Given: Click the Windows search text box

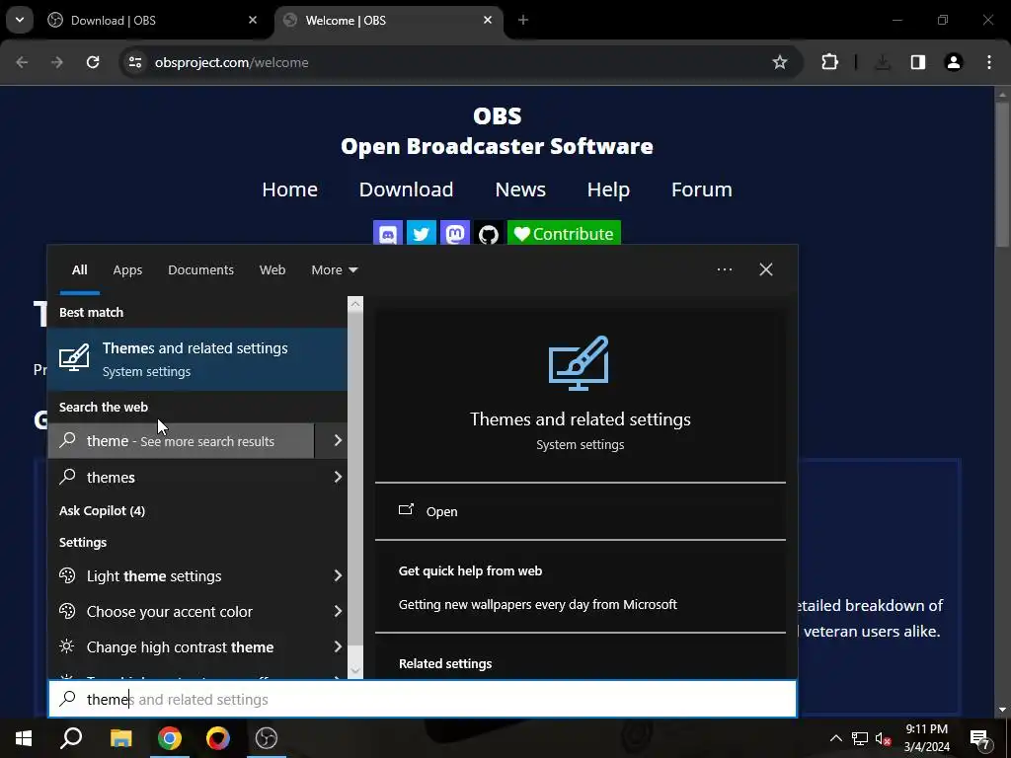Looking at the screenshot, I should (423, 700).
